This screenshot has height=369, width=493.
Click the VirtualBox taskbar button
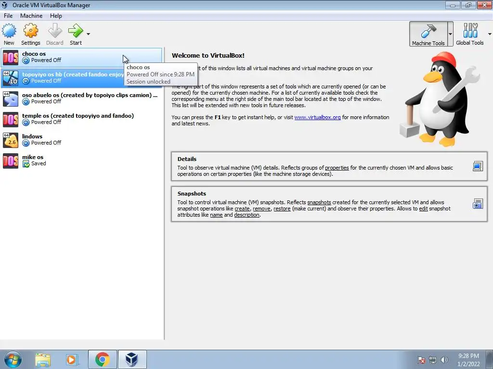(132, 359)
